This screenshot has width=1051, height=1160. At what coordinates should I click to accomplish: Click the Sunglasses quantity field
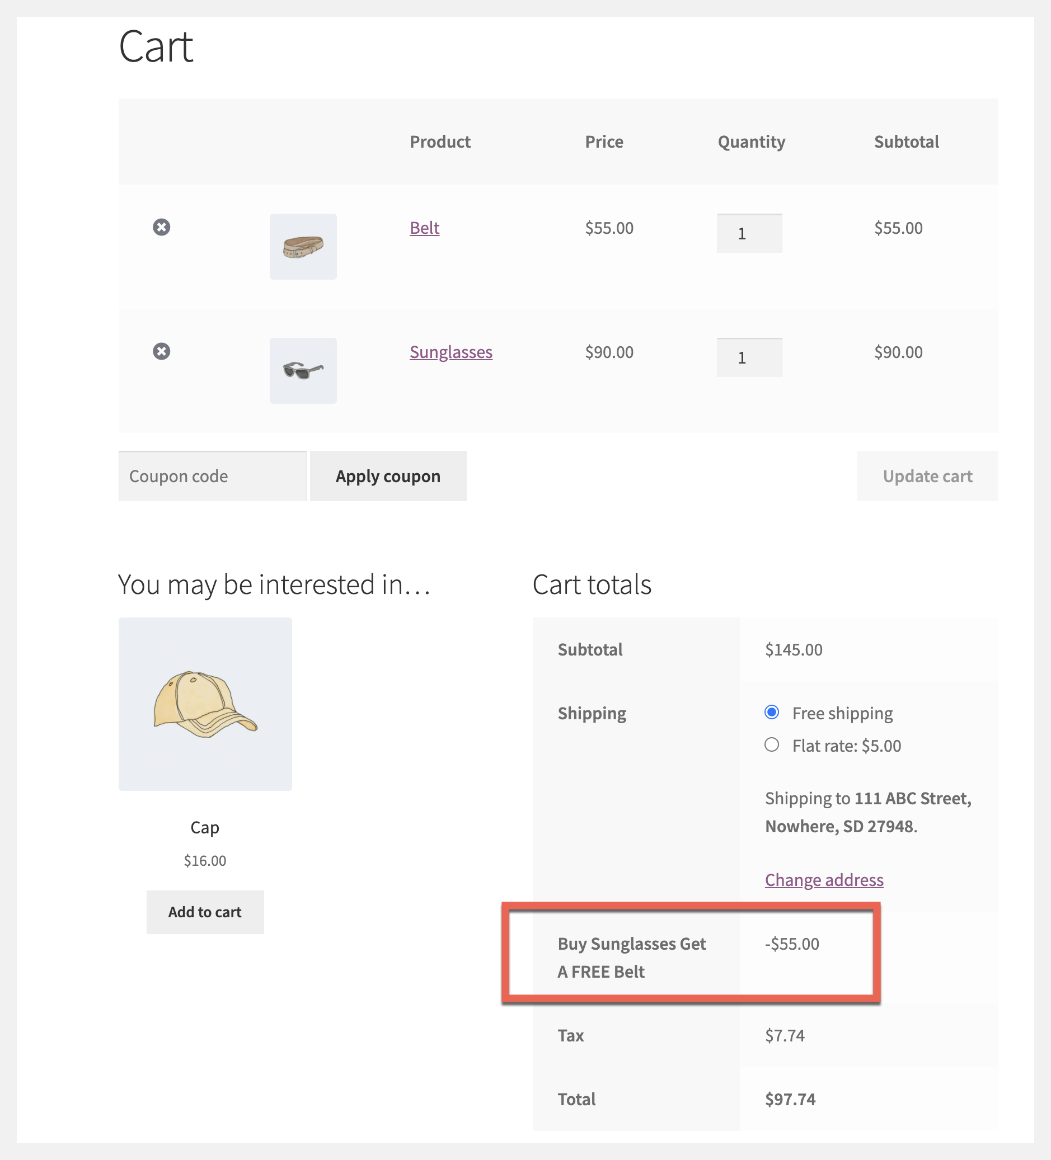point(749,358)
